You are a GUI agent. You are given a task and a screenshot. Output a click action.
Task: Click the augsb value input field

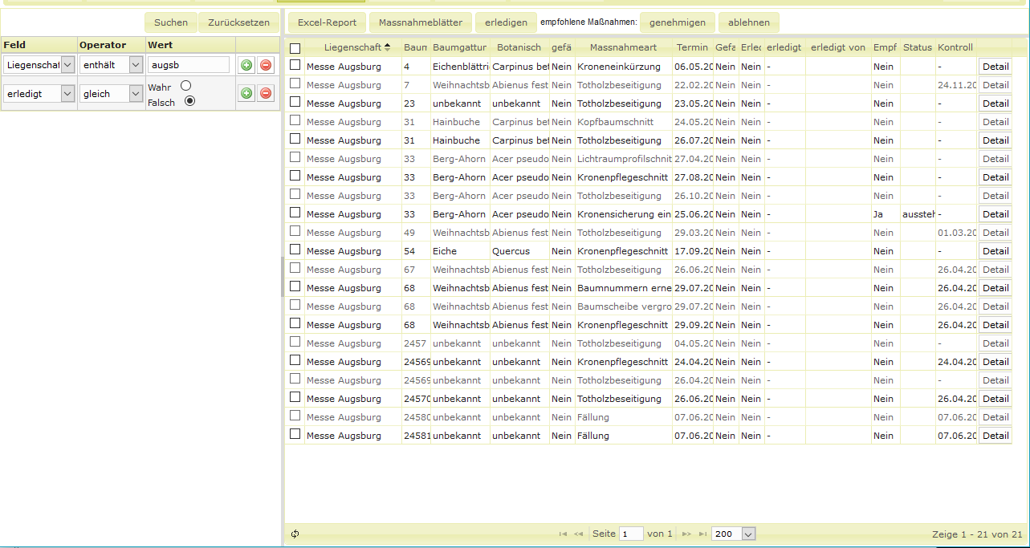[x=189, y=65]
